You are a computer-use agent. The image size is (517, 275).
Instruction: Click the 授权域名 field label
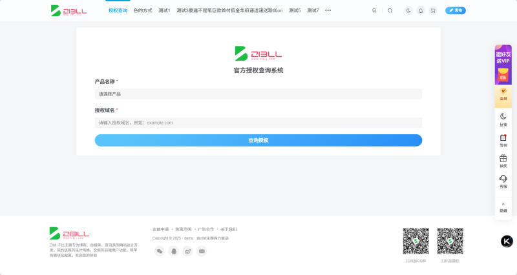[105, 110]
